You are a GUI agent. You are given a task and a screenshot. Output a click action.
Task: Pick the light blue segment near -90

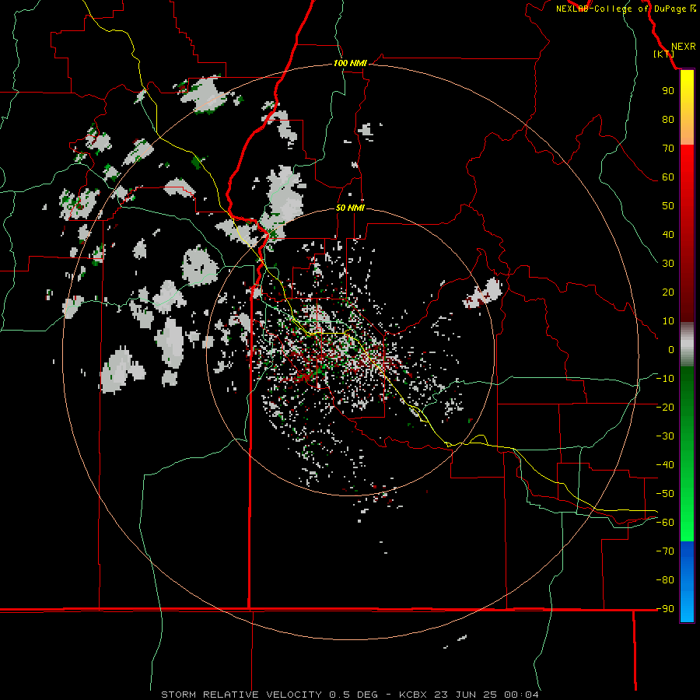[x=687, y=609]
